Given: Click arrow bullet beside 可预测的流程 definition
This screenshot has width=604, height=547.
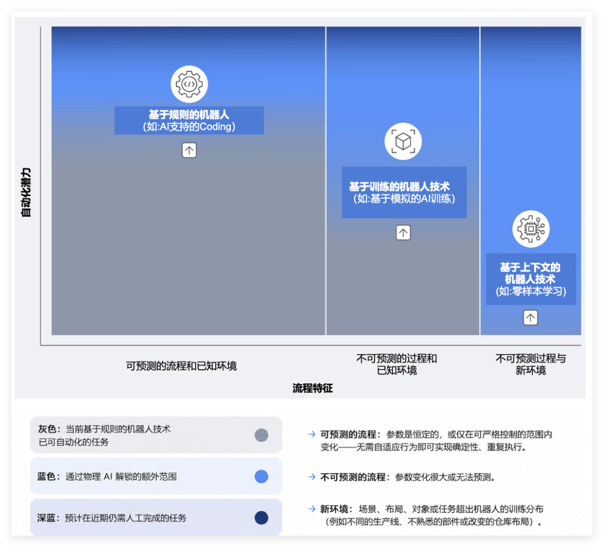Looking at the screenshot, I should pos(312,434).
